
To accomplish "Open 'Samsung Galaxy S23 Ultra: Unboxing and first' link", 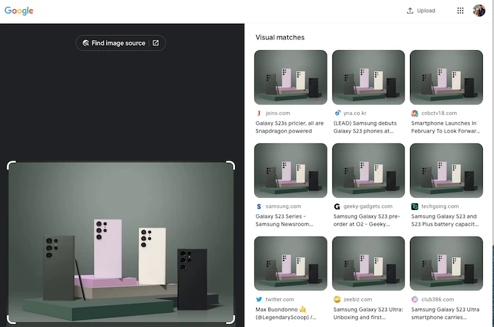I will tap(368, 314).
